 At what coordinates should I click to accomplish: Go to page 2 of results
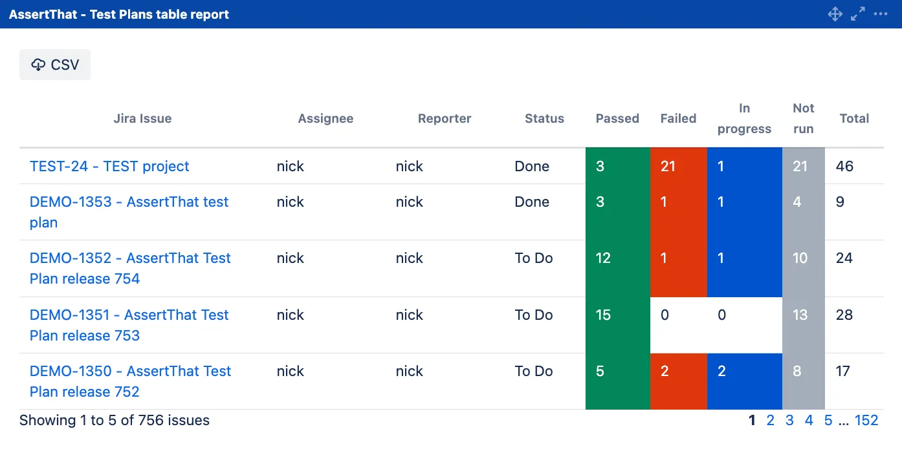[x=770, y=421]
